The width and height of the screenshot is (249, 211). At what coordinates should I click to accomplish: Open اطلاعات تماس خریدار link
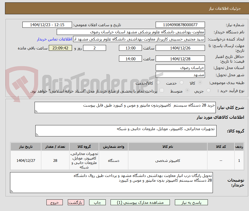coord(54,39)
